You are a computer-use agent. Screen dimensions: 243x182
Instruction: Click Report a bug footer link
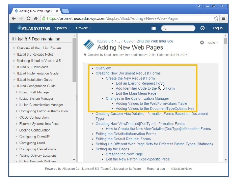click(x=156, y=169)
